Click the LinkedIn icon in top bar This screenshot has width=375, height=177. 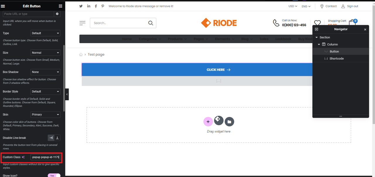[x=88, y=6]
